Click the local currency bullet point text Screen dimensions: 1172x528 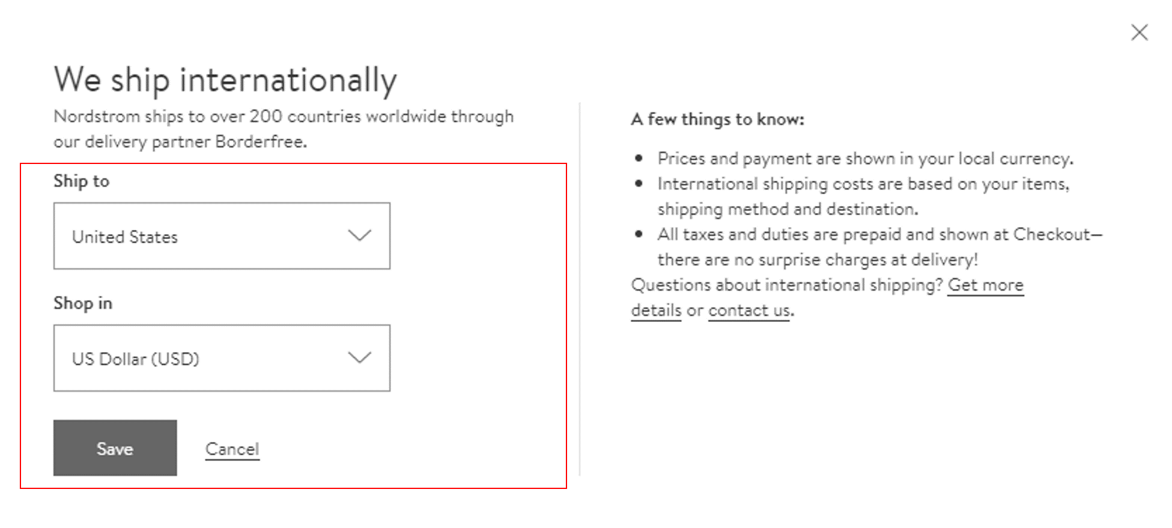(865, 159)
